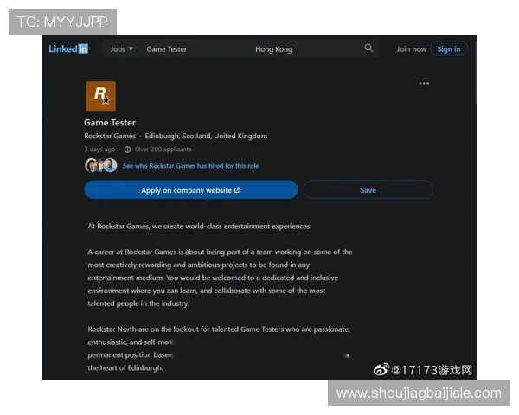Open the Rockstar Games company link
The width and height of the screenshot is (519, 415).
click(x=110, y=137)
